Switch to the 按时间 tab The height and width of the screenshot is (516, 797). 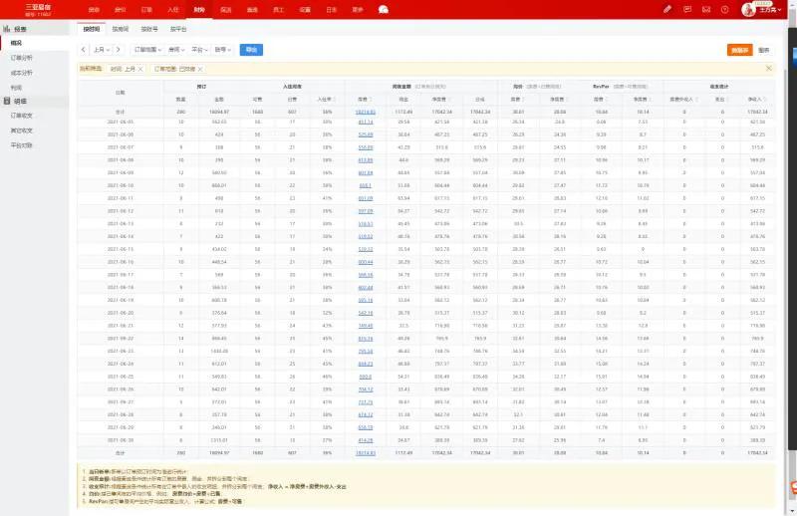coord(92,29)
